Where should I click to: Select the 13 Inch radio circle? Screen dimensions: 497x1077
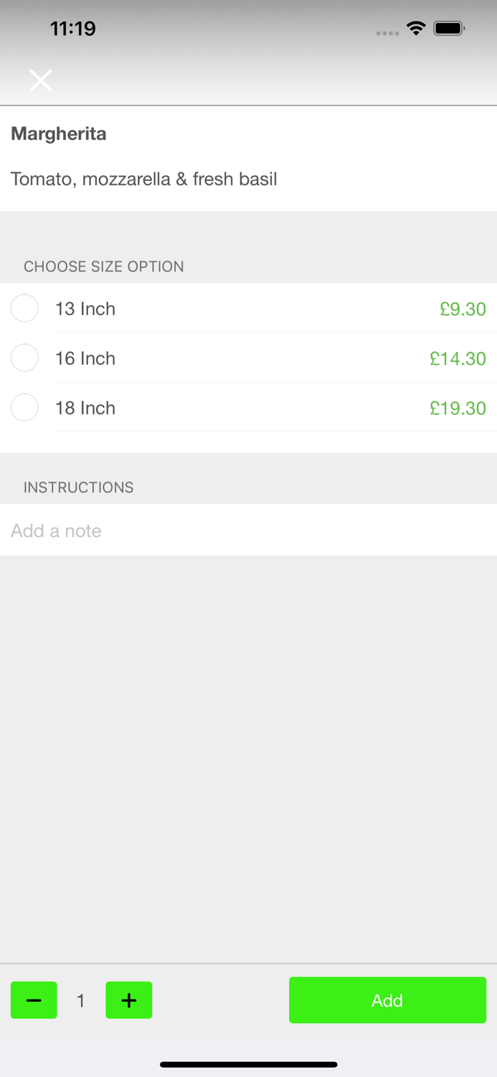24,309
